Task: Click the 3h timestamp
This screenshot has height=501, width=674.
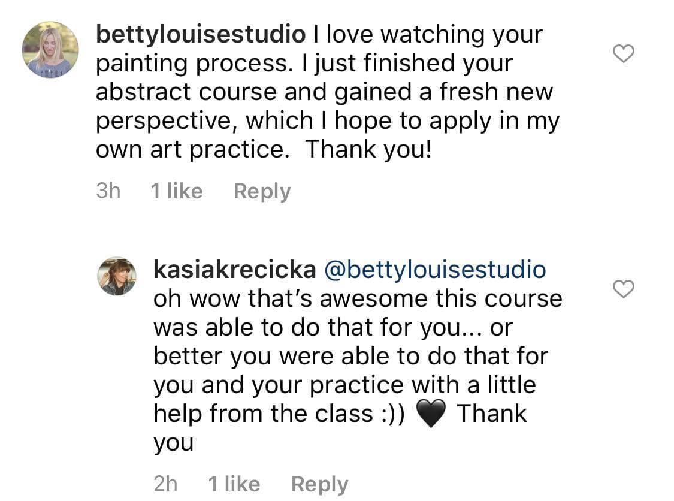Action: tap(108, 191)
